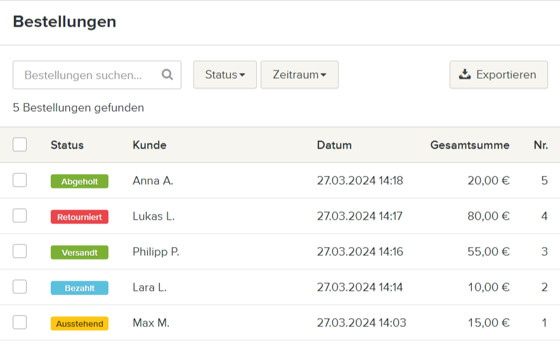The height and width of the screenshot is (353, 560).
Task: Click the Exportieren button
Action: 498,75
